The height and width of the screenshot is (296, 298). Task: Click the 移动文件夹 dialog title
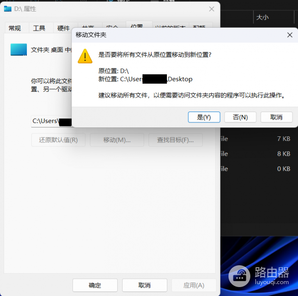(91, 35)
